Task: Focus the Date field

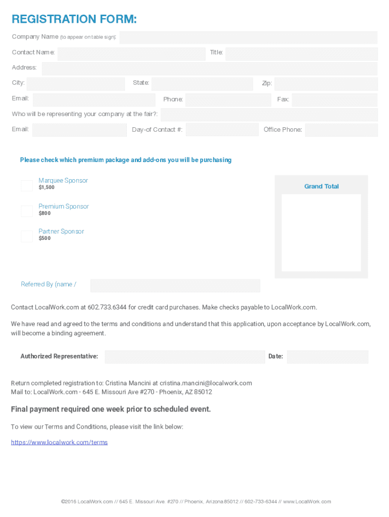Action: [327, 357]
